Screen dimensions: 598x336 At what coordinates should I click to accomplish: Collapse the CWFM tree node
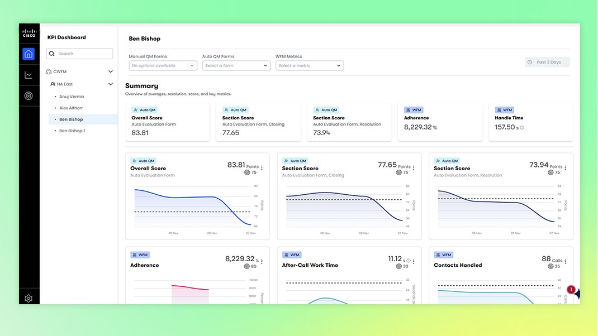[111, 72]
